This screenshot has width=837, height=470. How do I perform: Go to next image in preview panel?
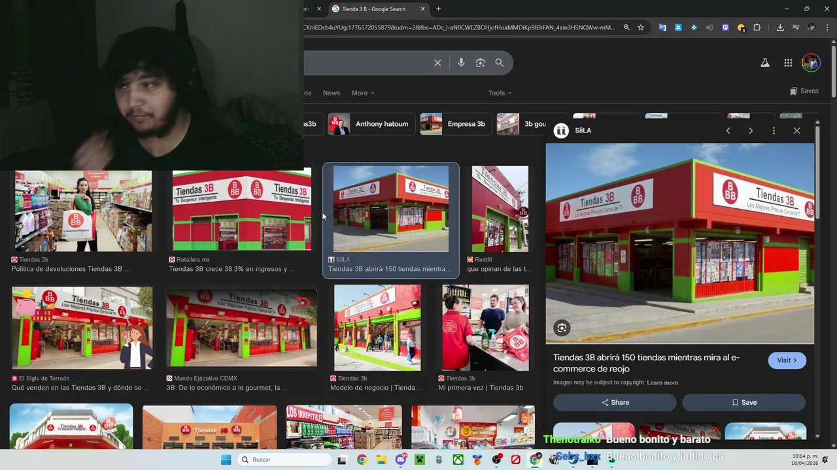751,131
